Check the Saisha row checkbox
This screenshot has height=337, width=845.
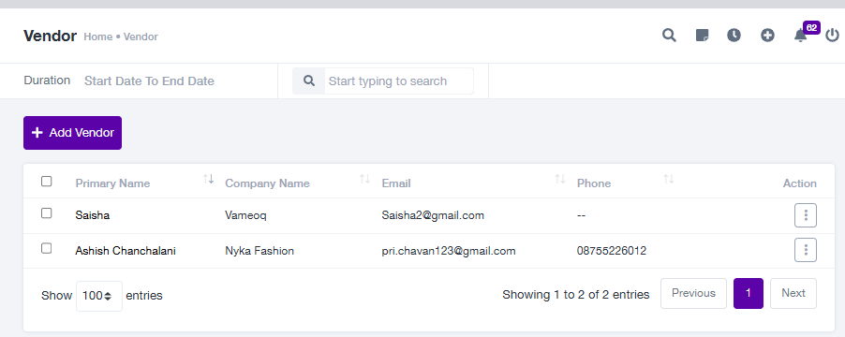click(x=46, y=213)
